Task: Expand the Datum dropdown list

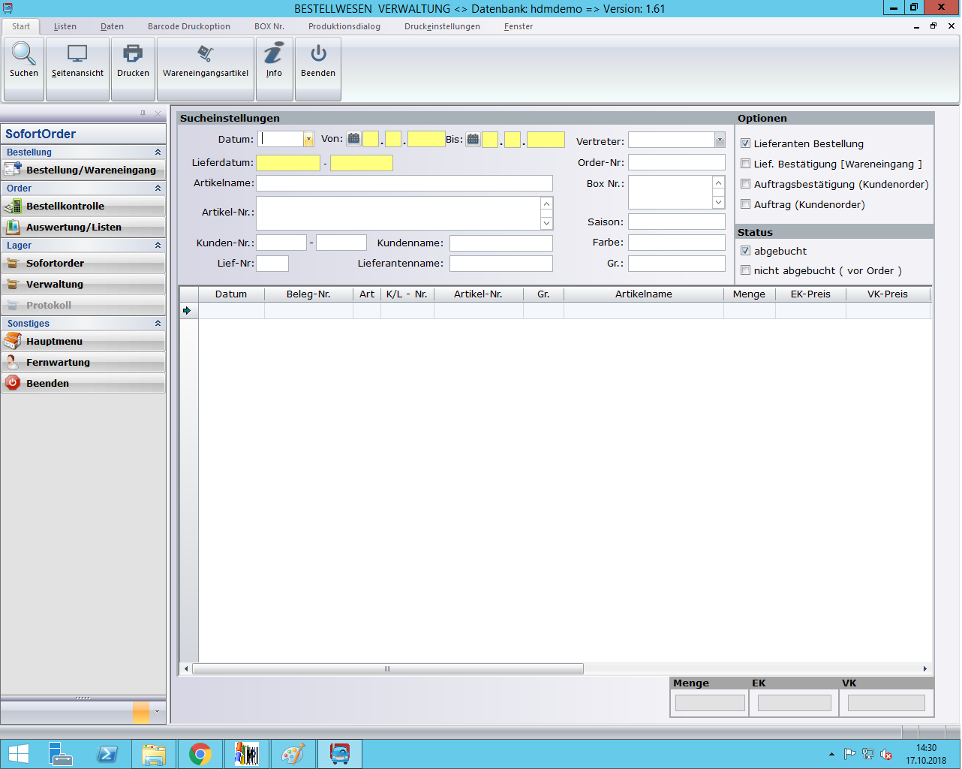Action: coord(308,139)
